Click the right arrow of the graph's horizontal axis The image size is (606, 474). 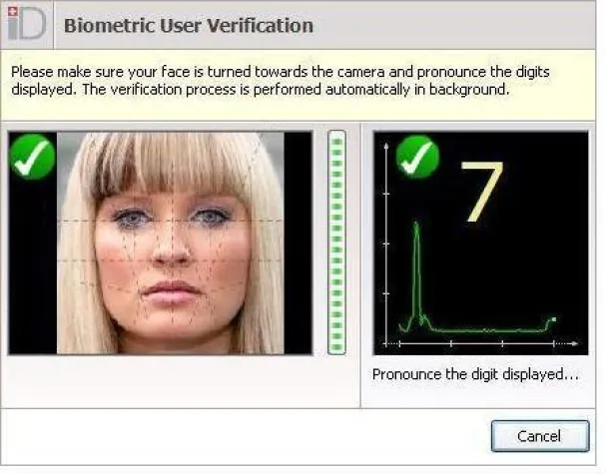pyautogui.click(x=575, y=343)
